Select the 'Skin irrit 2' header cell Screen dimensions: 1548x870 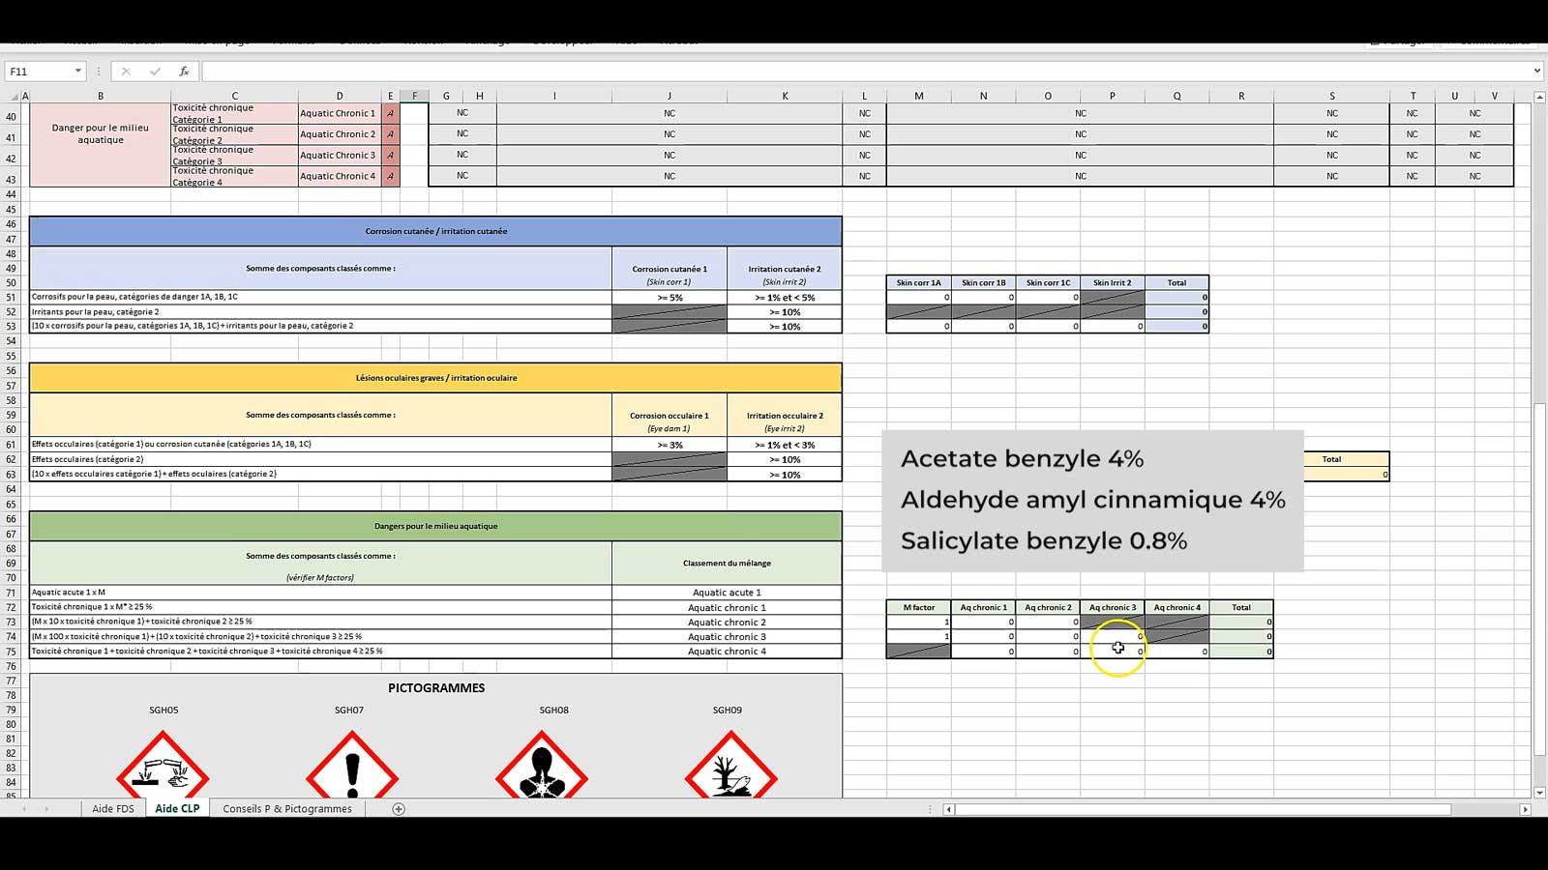pyautogui.click(x=1113, y=282)
